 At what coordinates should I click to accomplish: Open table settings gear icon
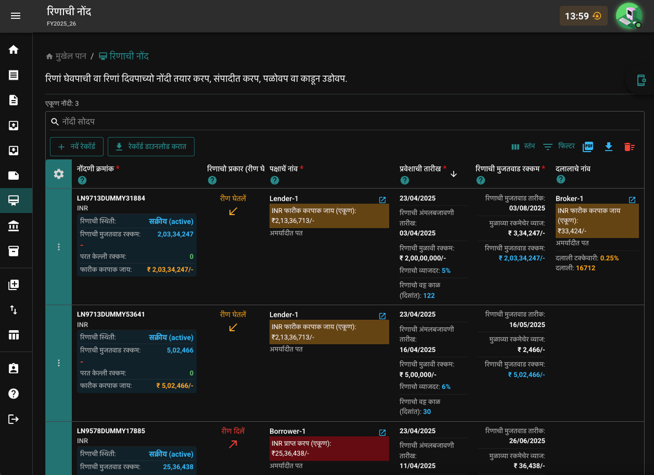[x=59, y=174]
